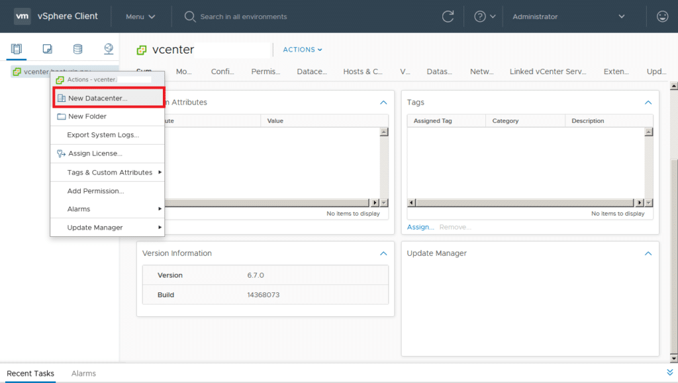Click the Assign... tag link
Viewport: 678px width, 383px height.
pos(420,227)
